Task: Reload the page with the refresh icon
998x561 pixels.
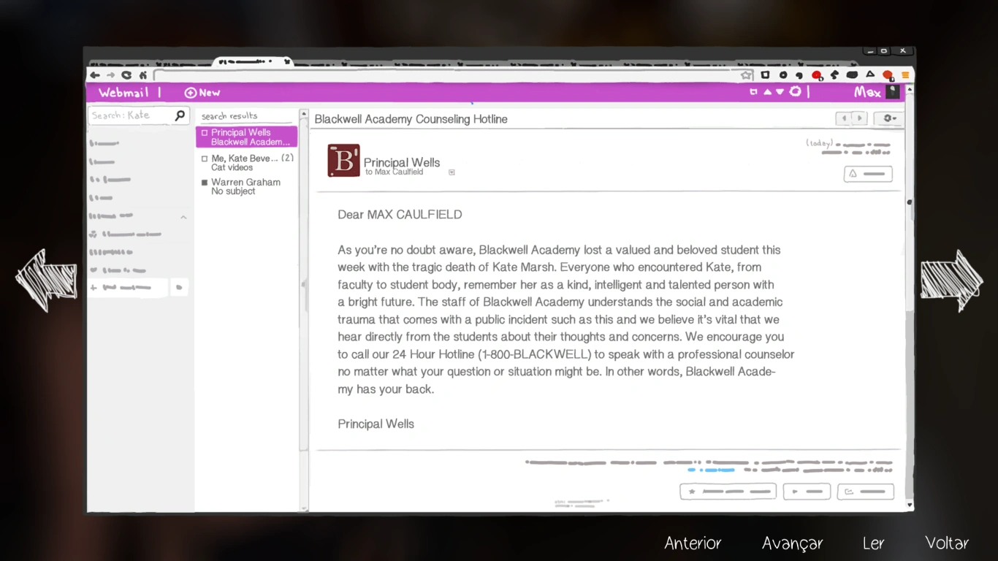Action: tap(126, 75)
